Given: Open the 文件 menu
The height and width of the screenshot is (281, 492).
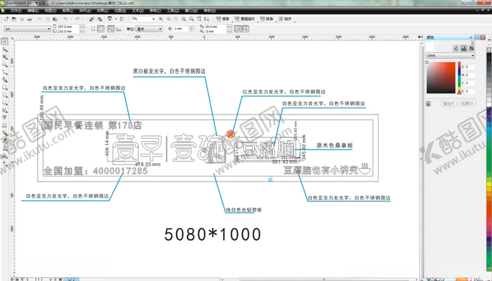Looking at the screenshot, I should click(16, 10).
